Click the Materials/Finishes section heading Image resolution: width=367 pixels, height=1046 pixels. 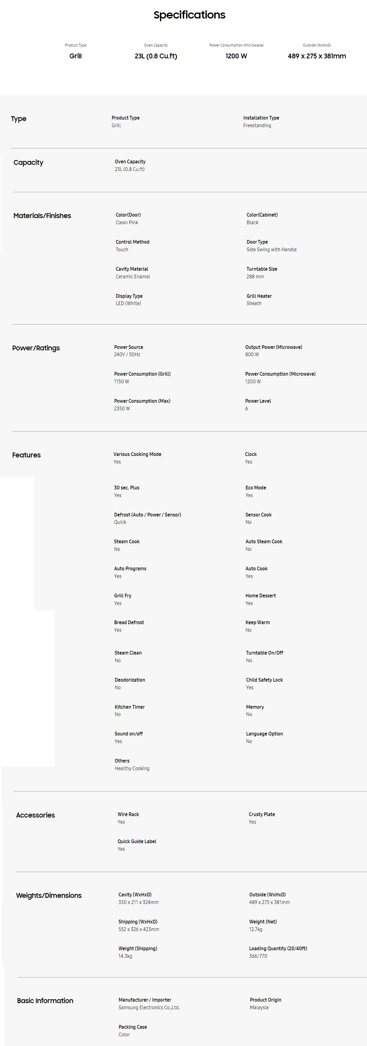tap(42, 216)
